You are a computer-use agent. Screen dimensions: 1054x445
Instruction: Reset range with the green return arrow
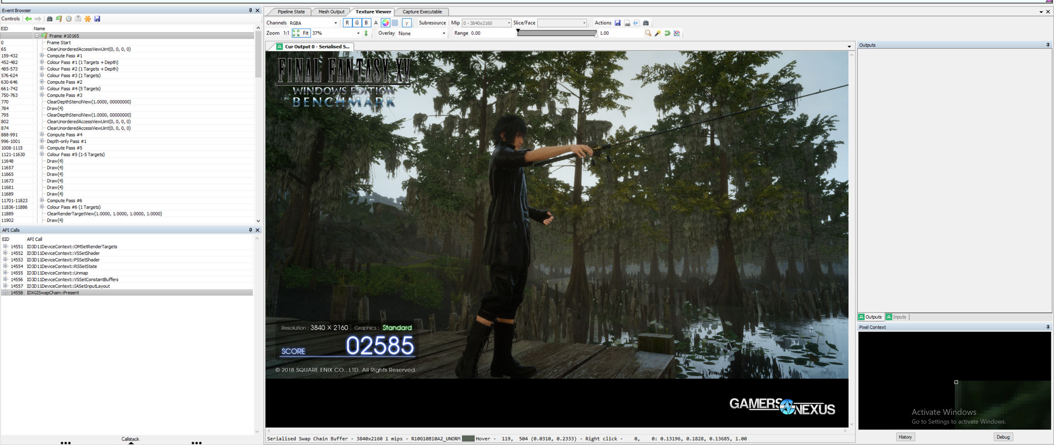(667, 33)
